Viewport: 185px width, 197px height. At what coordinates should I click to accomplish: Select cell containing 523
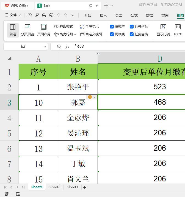point(141,87)
